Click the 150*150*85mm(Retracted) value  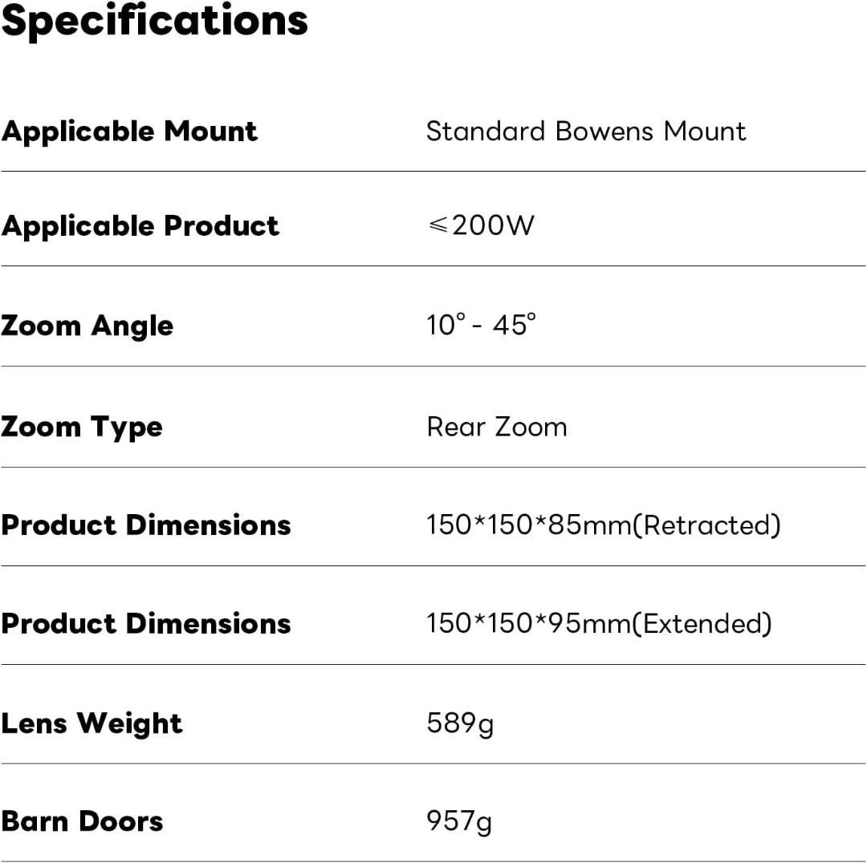tap(603, 525)
